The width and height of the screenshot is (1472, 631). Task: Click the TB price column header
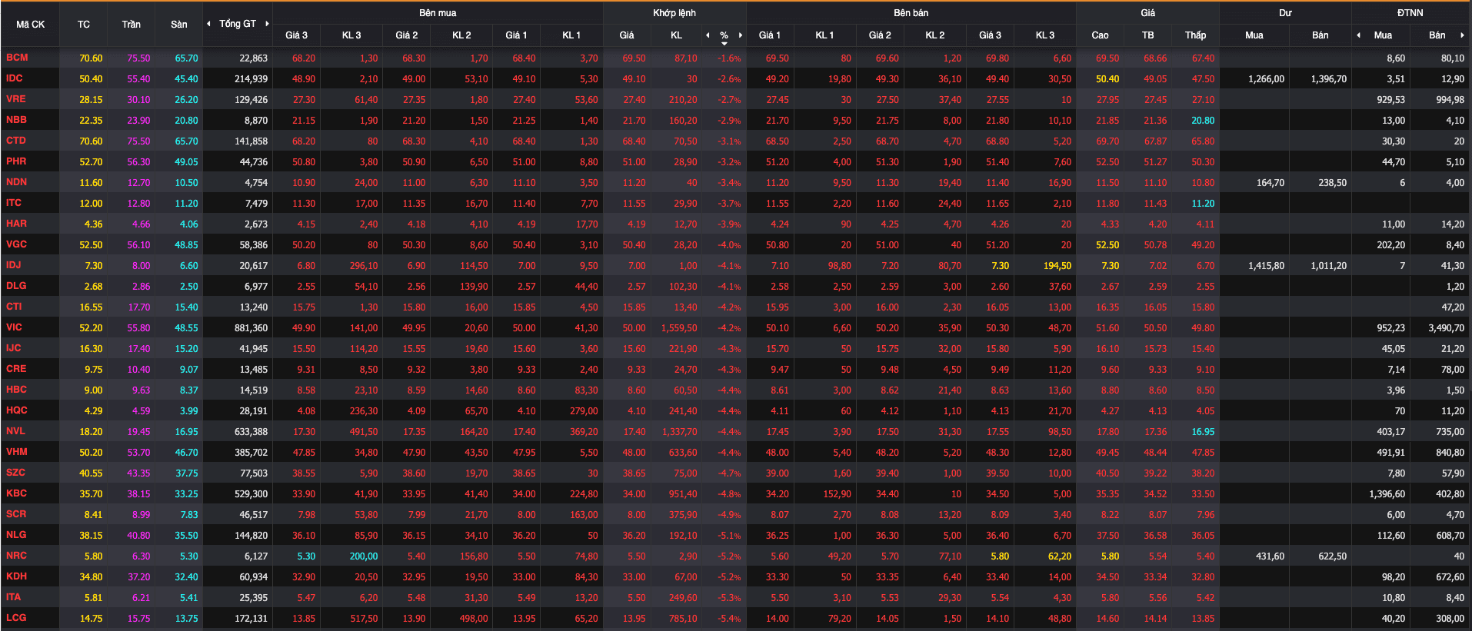1147,35
